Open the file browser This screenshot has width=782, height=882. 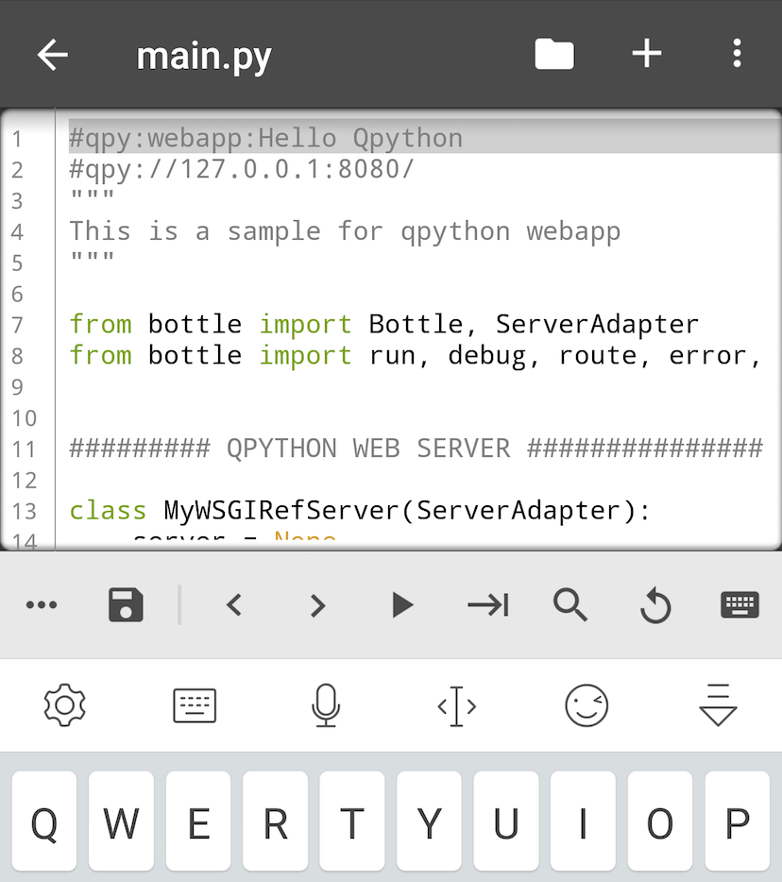(x=554, y=54)
